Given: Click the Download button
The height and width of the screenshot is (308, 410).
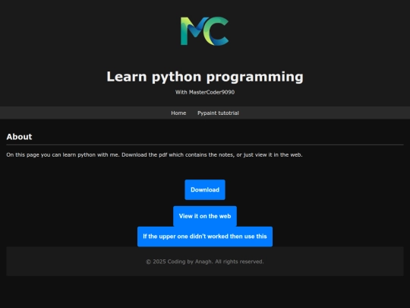Looking at the screenshot, I should [205, 189].
